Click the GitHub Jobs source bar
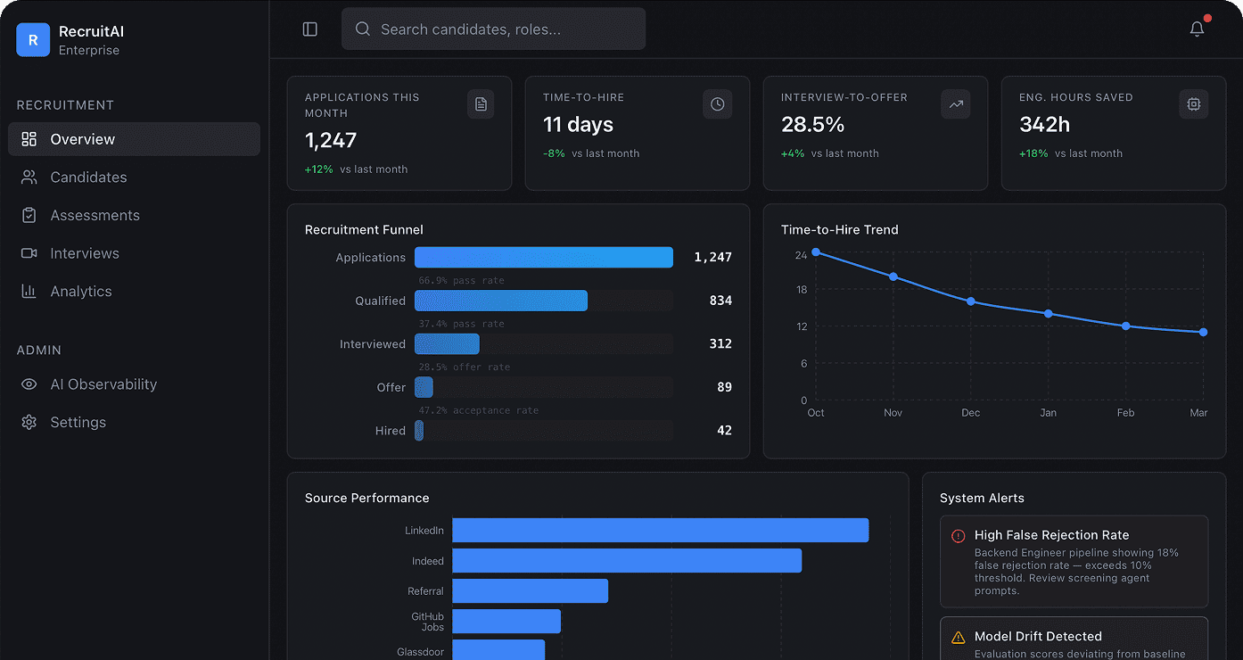This screenshot has width=1243, height=660. pyautogui.click(x=506, y=622)
